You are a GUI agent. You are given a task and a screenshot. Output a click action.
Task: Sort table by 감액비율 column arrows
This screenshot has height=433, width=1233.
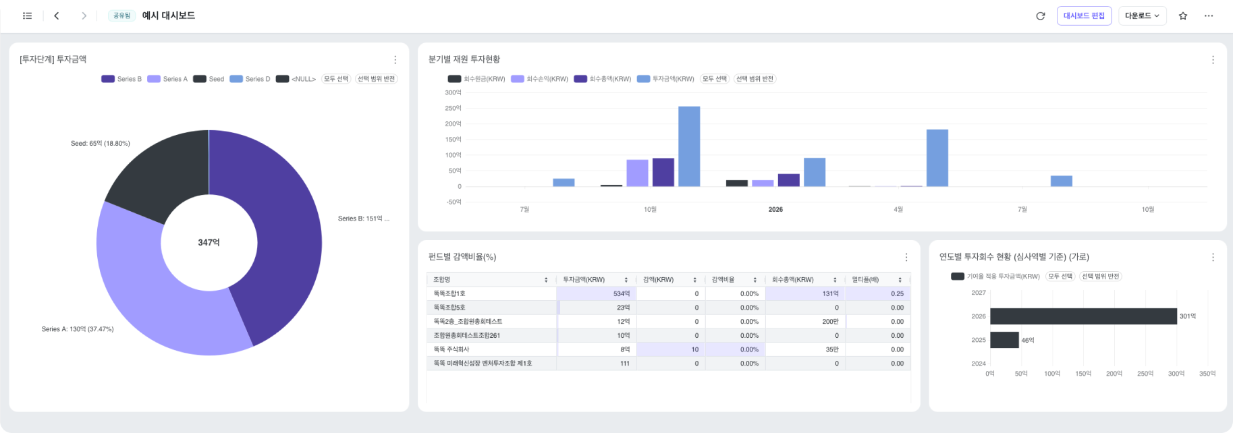[x=755, y=280]
